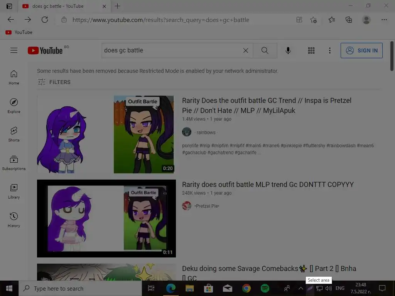
Task: Click the magnifier search button
Action: pyautogui.click(x=265, y=50)
